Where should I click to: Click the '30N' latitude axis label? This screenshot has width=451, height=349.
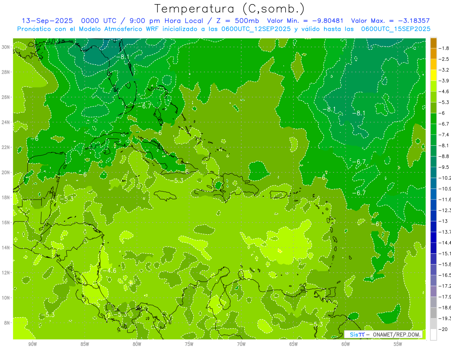[x=6, y=47]
